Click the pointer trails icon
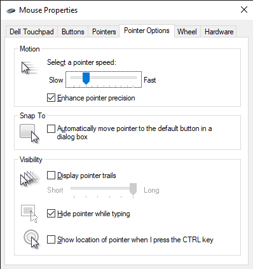Screen dimensions: 253x269 point(30,179)
